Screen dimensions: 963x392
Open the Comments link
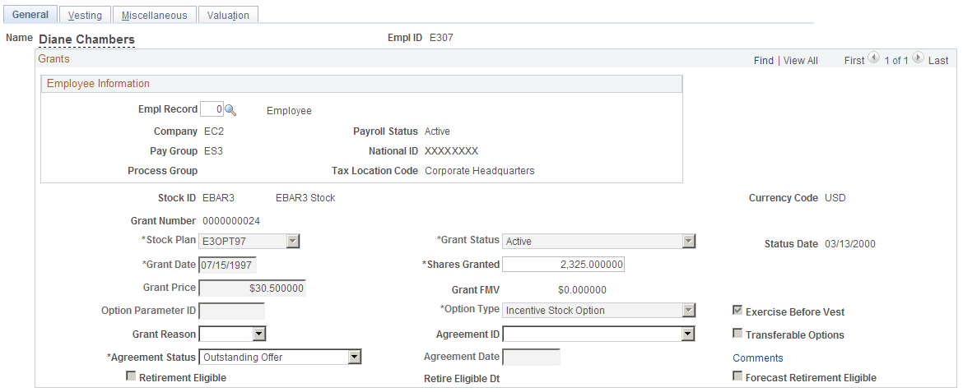[x=758, y=357]
